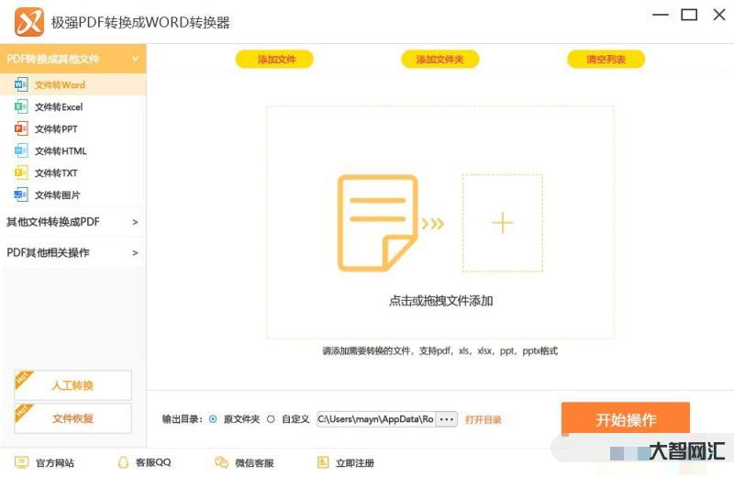Click the plus icon to add file
734x477 pixels.
(502, 223)
